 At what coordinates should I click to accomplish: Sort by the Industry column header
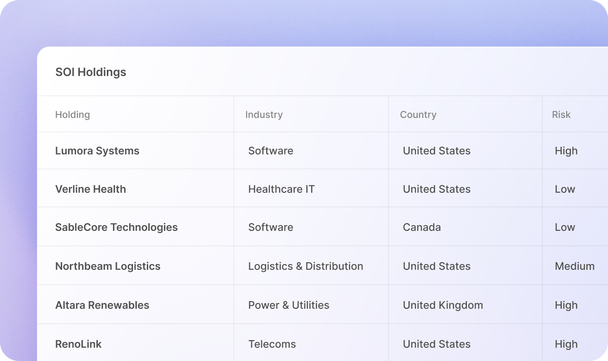(264, 114)
